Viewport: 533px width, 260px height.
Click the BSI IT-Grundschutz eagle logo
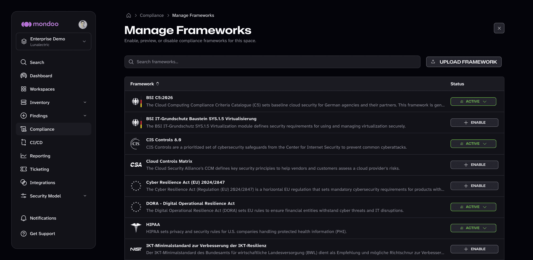[x=136, y=122]
